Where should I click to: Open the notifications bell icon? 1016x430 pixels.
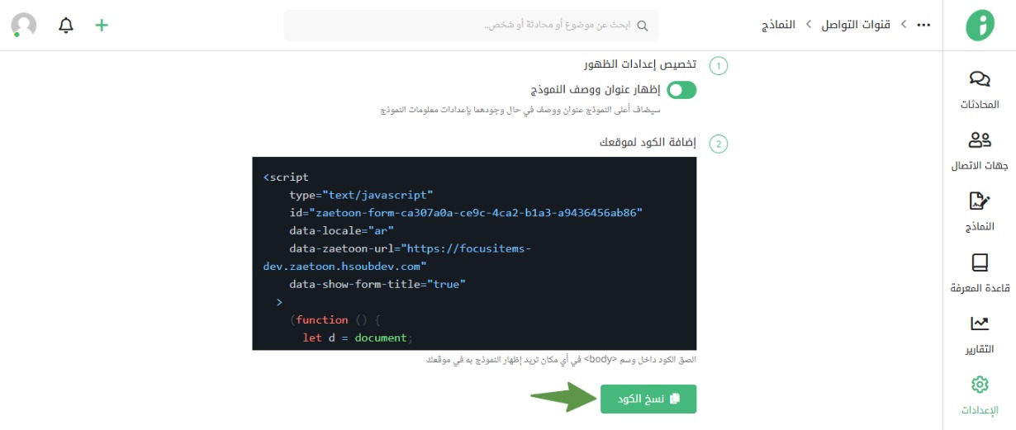[x=66, y=26]
